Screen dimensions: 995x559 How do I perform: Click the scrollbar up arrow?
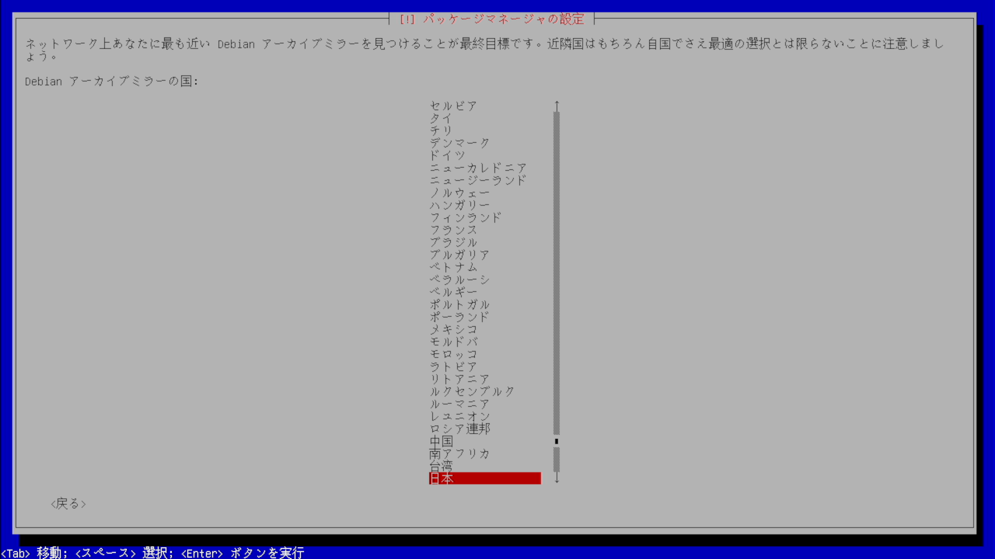point(557,106)
